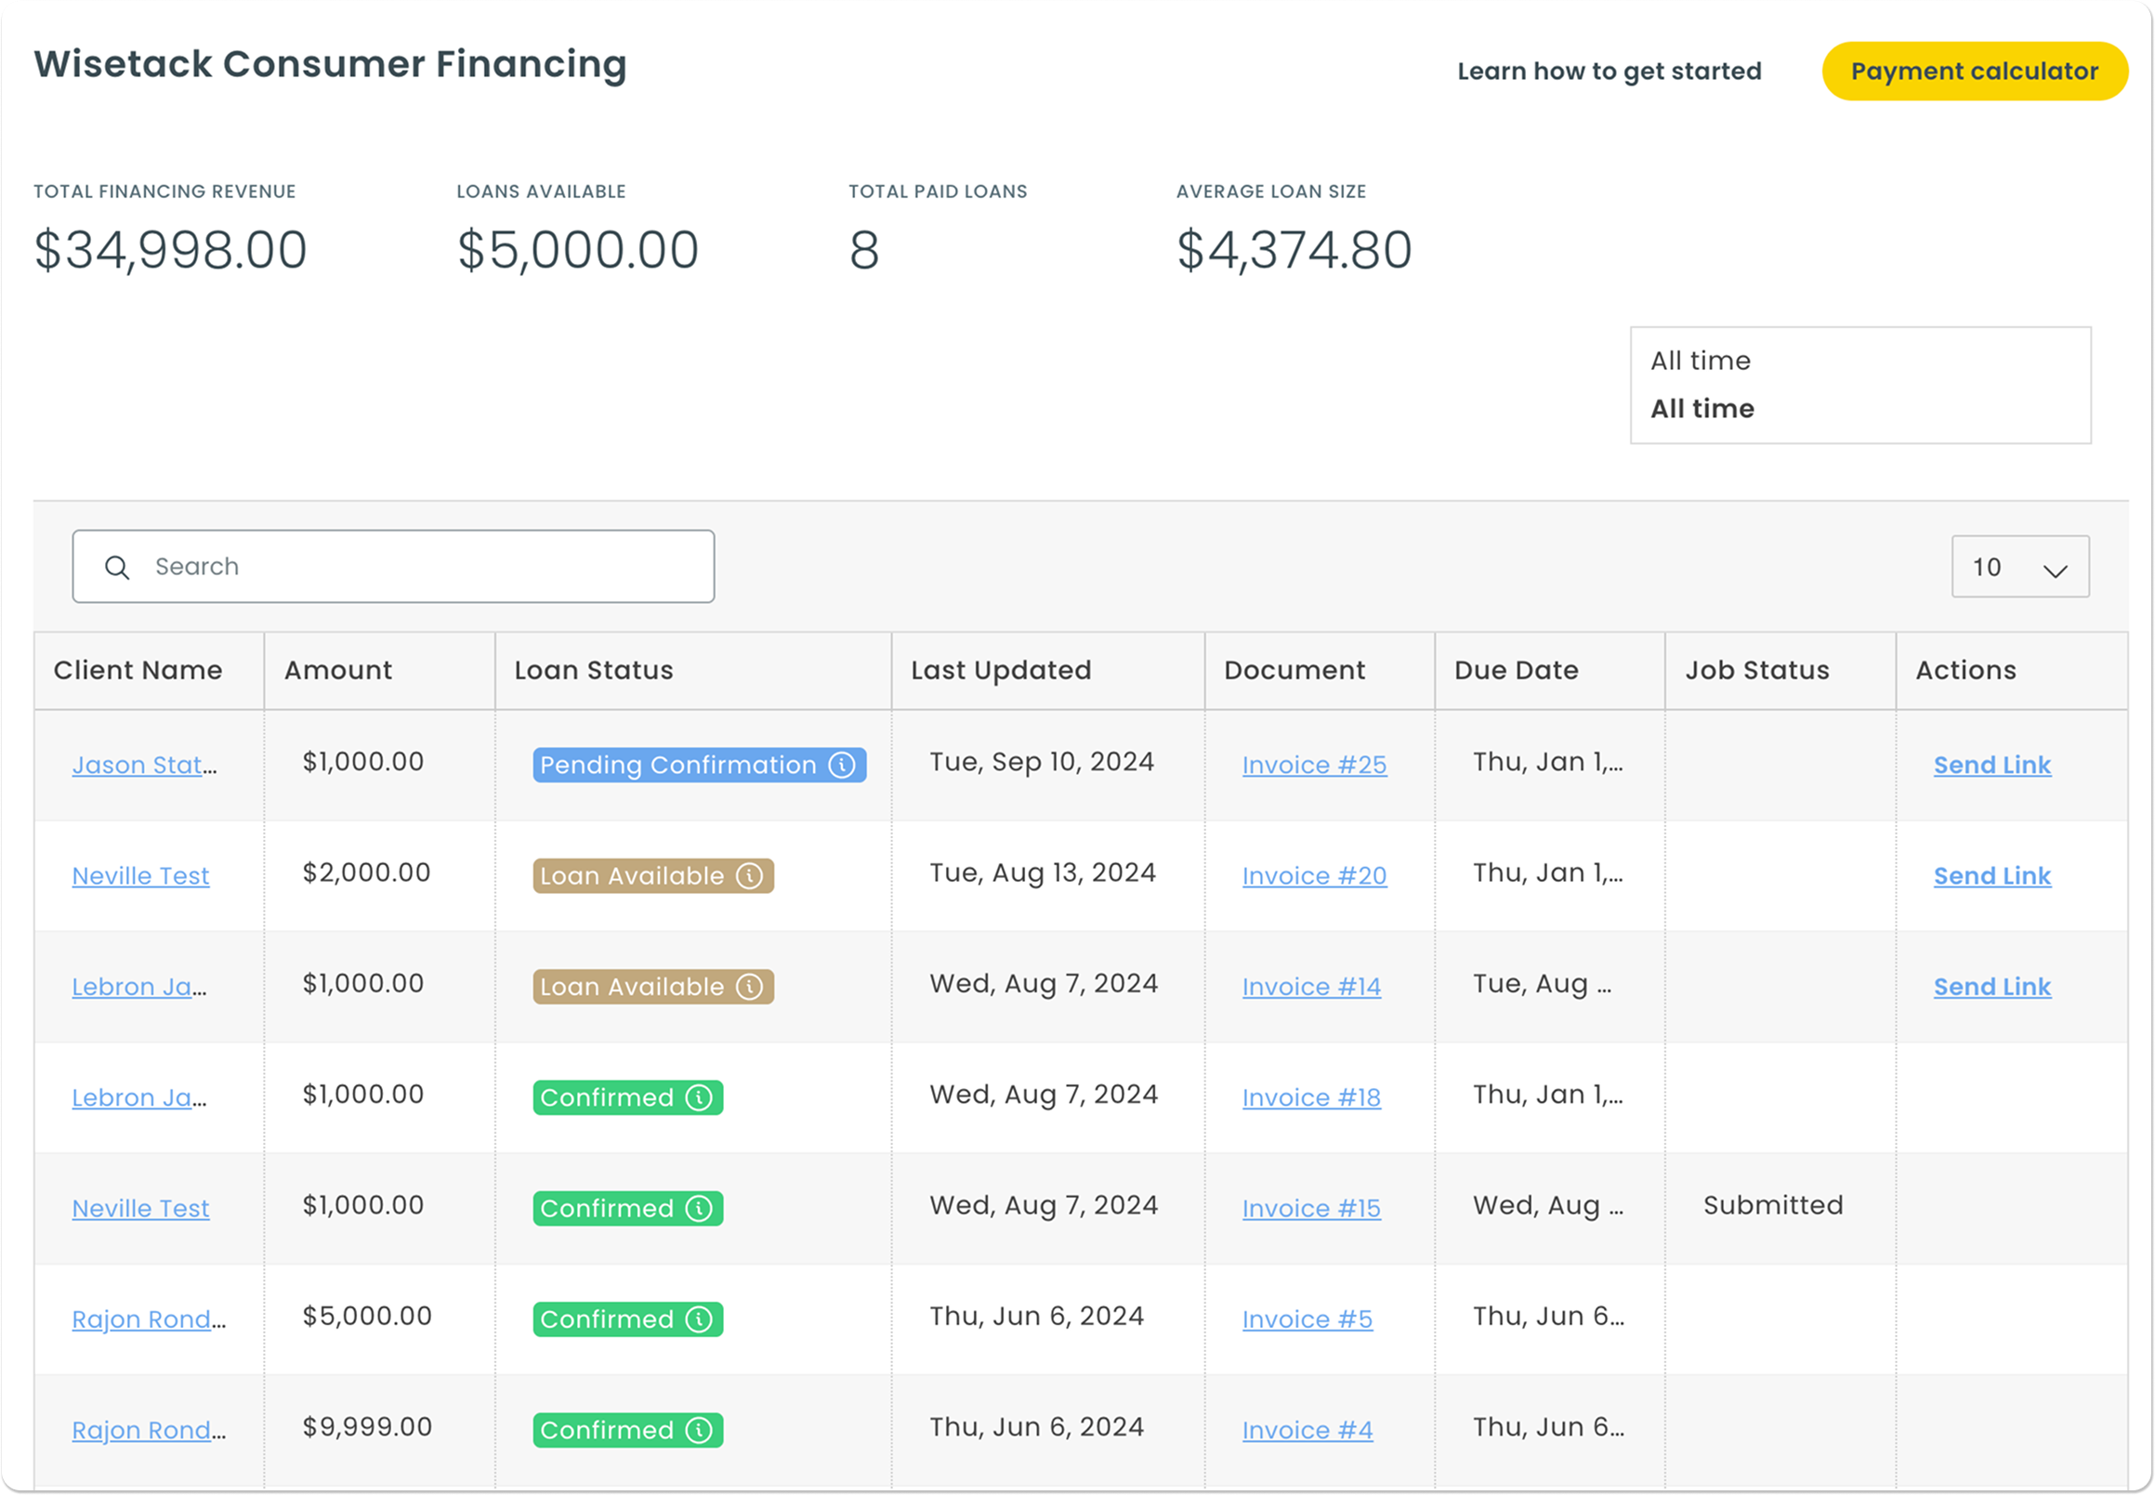Open Lebron Ja... client for Invoice #18
The image size is (2155, 1495).
tap(139, 1097)
